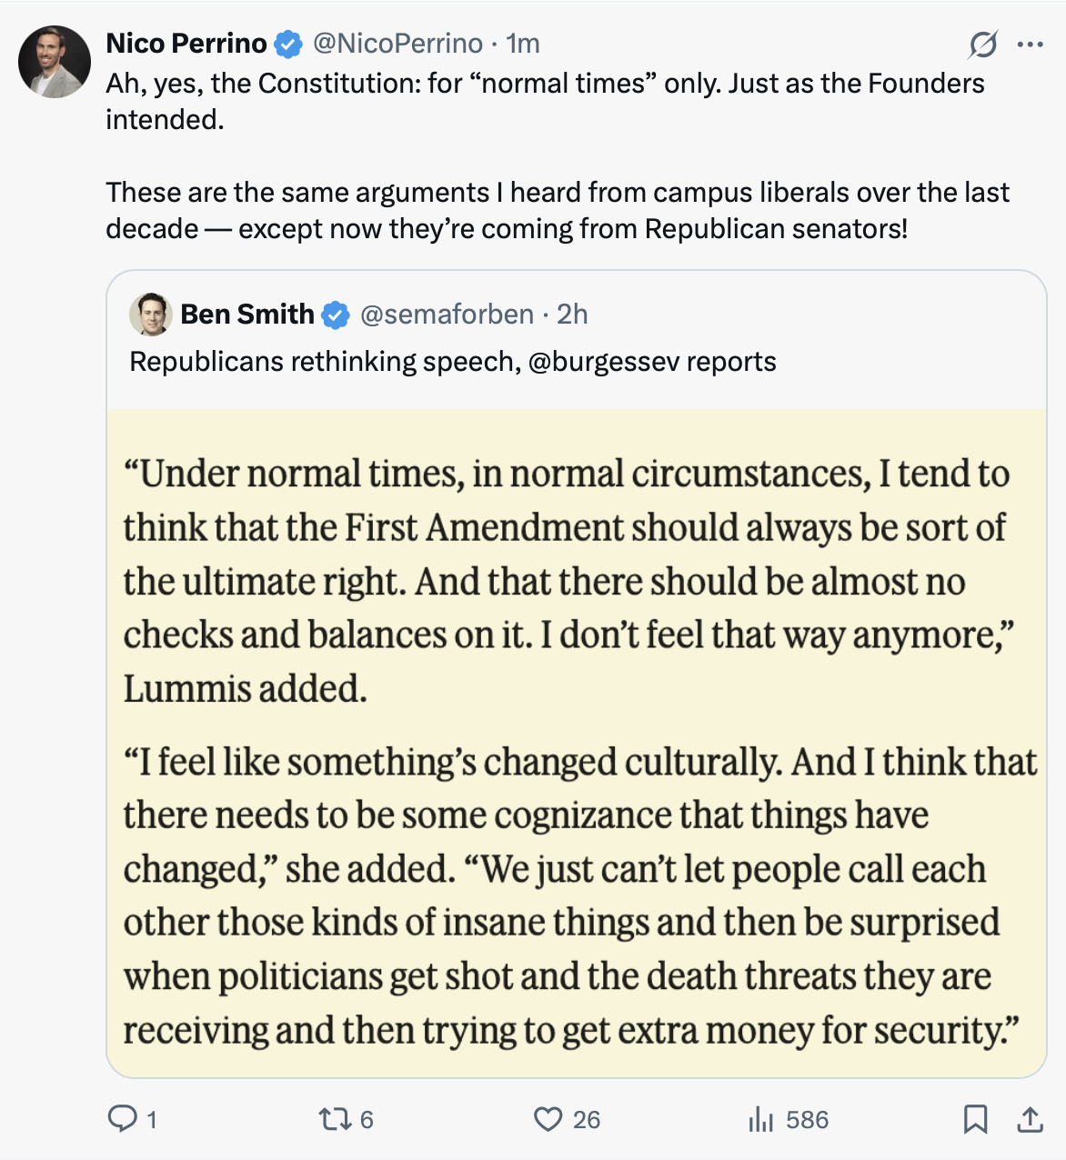The image size is (1066, 1160).
Task: Open the quoted Lummis article screenshot
Action: pos(576,743)
